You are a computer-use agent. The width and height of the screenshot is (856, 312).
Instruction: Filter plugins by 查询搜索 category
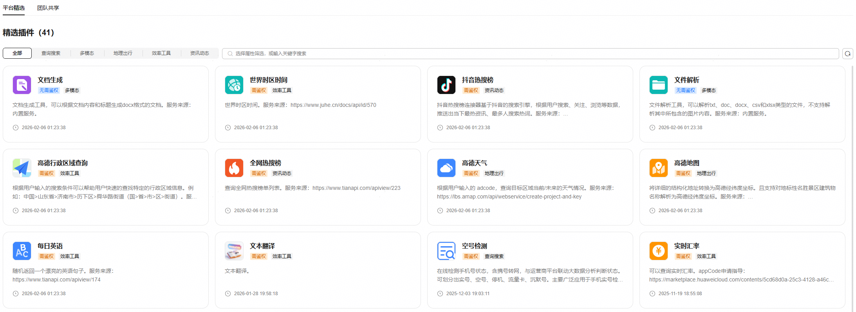point(51,53)
